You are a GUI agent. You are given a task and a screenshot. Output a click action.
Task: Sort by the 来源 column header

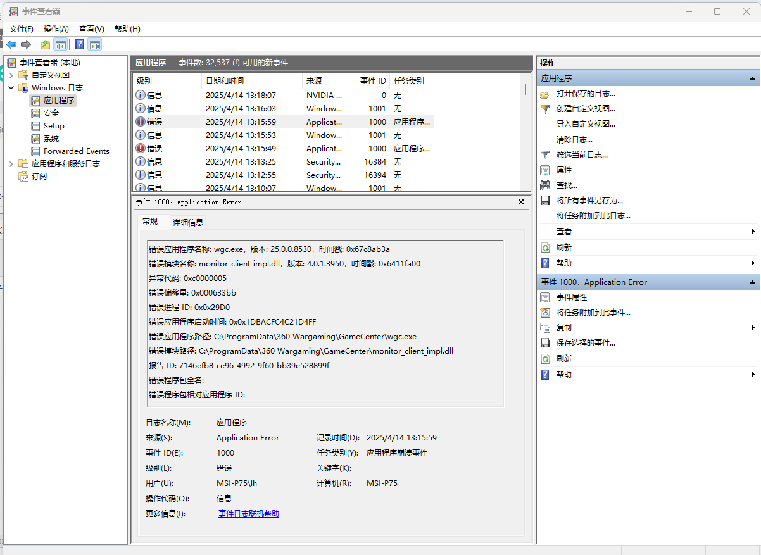click(x=324, y=81)
